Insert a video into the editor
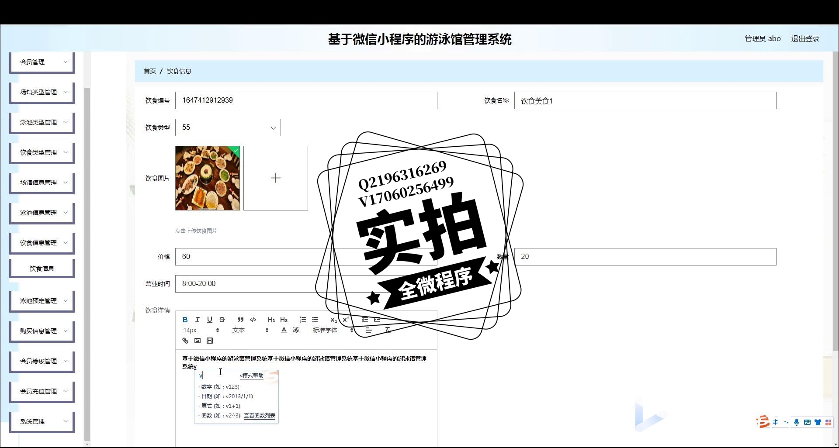The width and height of the screenshot is (839, 448). [x=209, y=341]
